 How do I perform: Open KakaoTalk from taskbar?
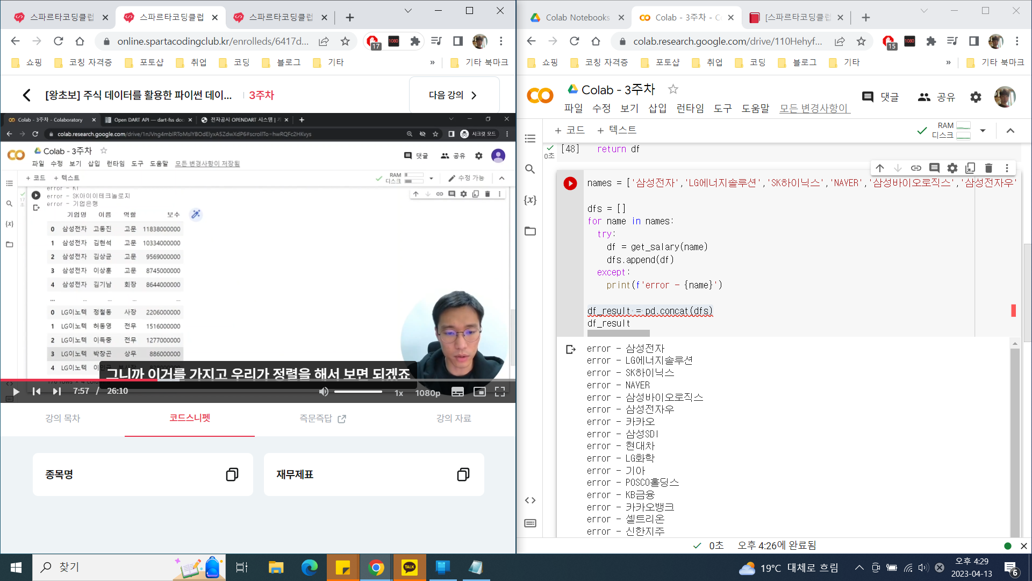410,568
